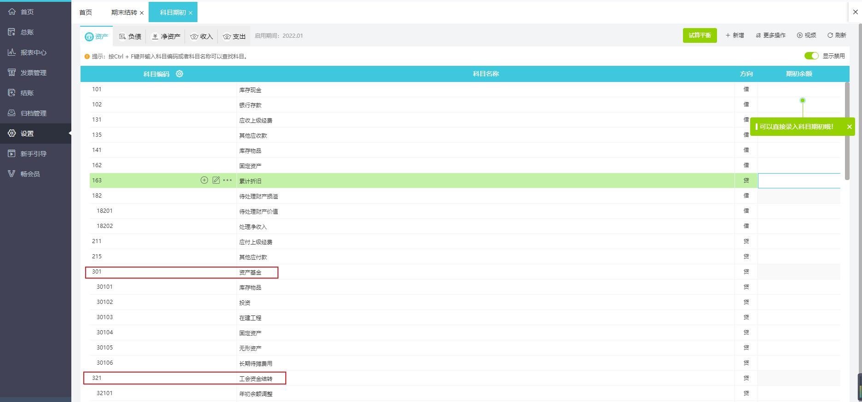This screenshot has height=402, width=862.
Task: Click the gear icon beside 科目编码 header
Action: click(179, 74)
